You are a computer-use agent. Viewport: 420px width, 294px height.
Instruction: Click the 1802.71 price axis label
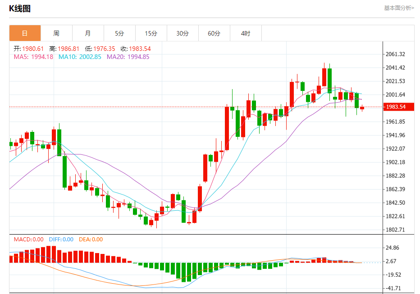pos(395,230)
